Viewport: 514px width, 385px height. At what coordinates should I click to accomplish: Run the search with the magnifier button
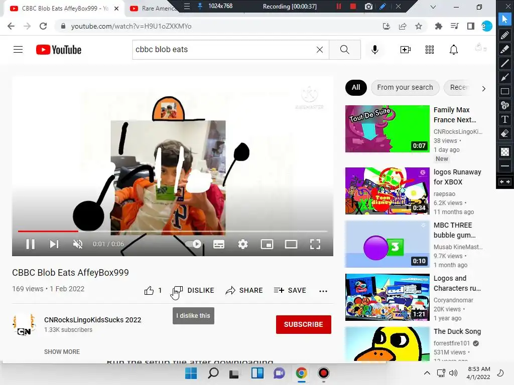tap(344, 50)
